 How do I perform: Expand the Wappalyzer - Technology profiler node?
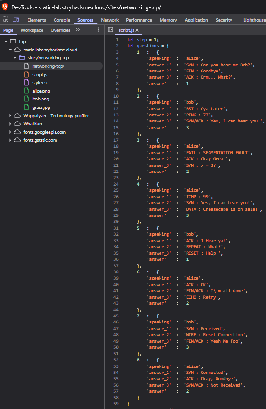[x=10, y=115]
